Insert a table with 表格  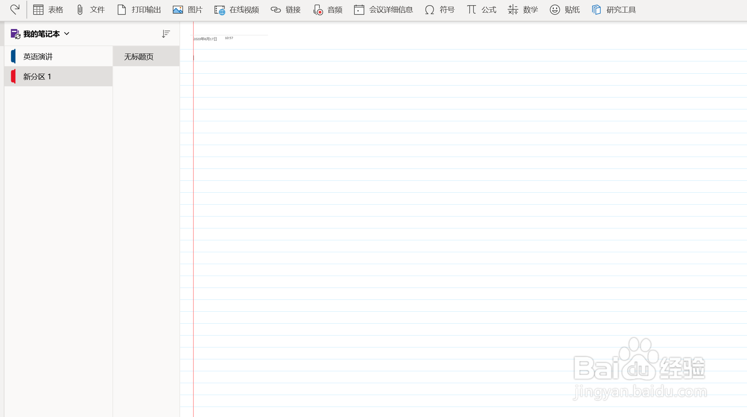[48, 10]
